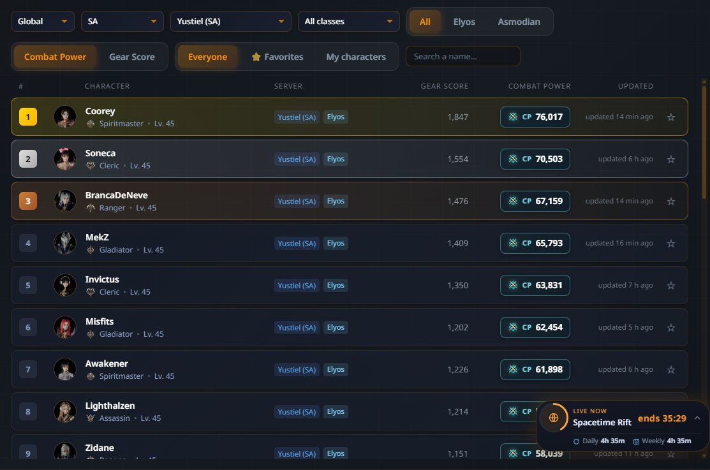Select MekZ's armored avatar
710x470 pixels.
pyautogui.click(x=65, y=243)
